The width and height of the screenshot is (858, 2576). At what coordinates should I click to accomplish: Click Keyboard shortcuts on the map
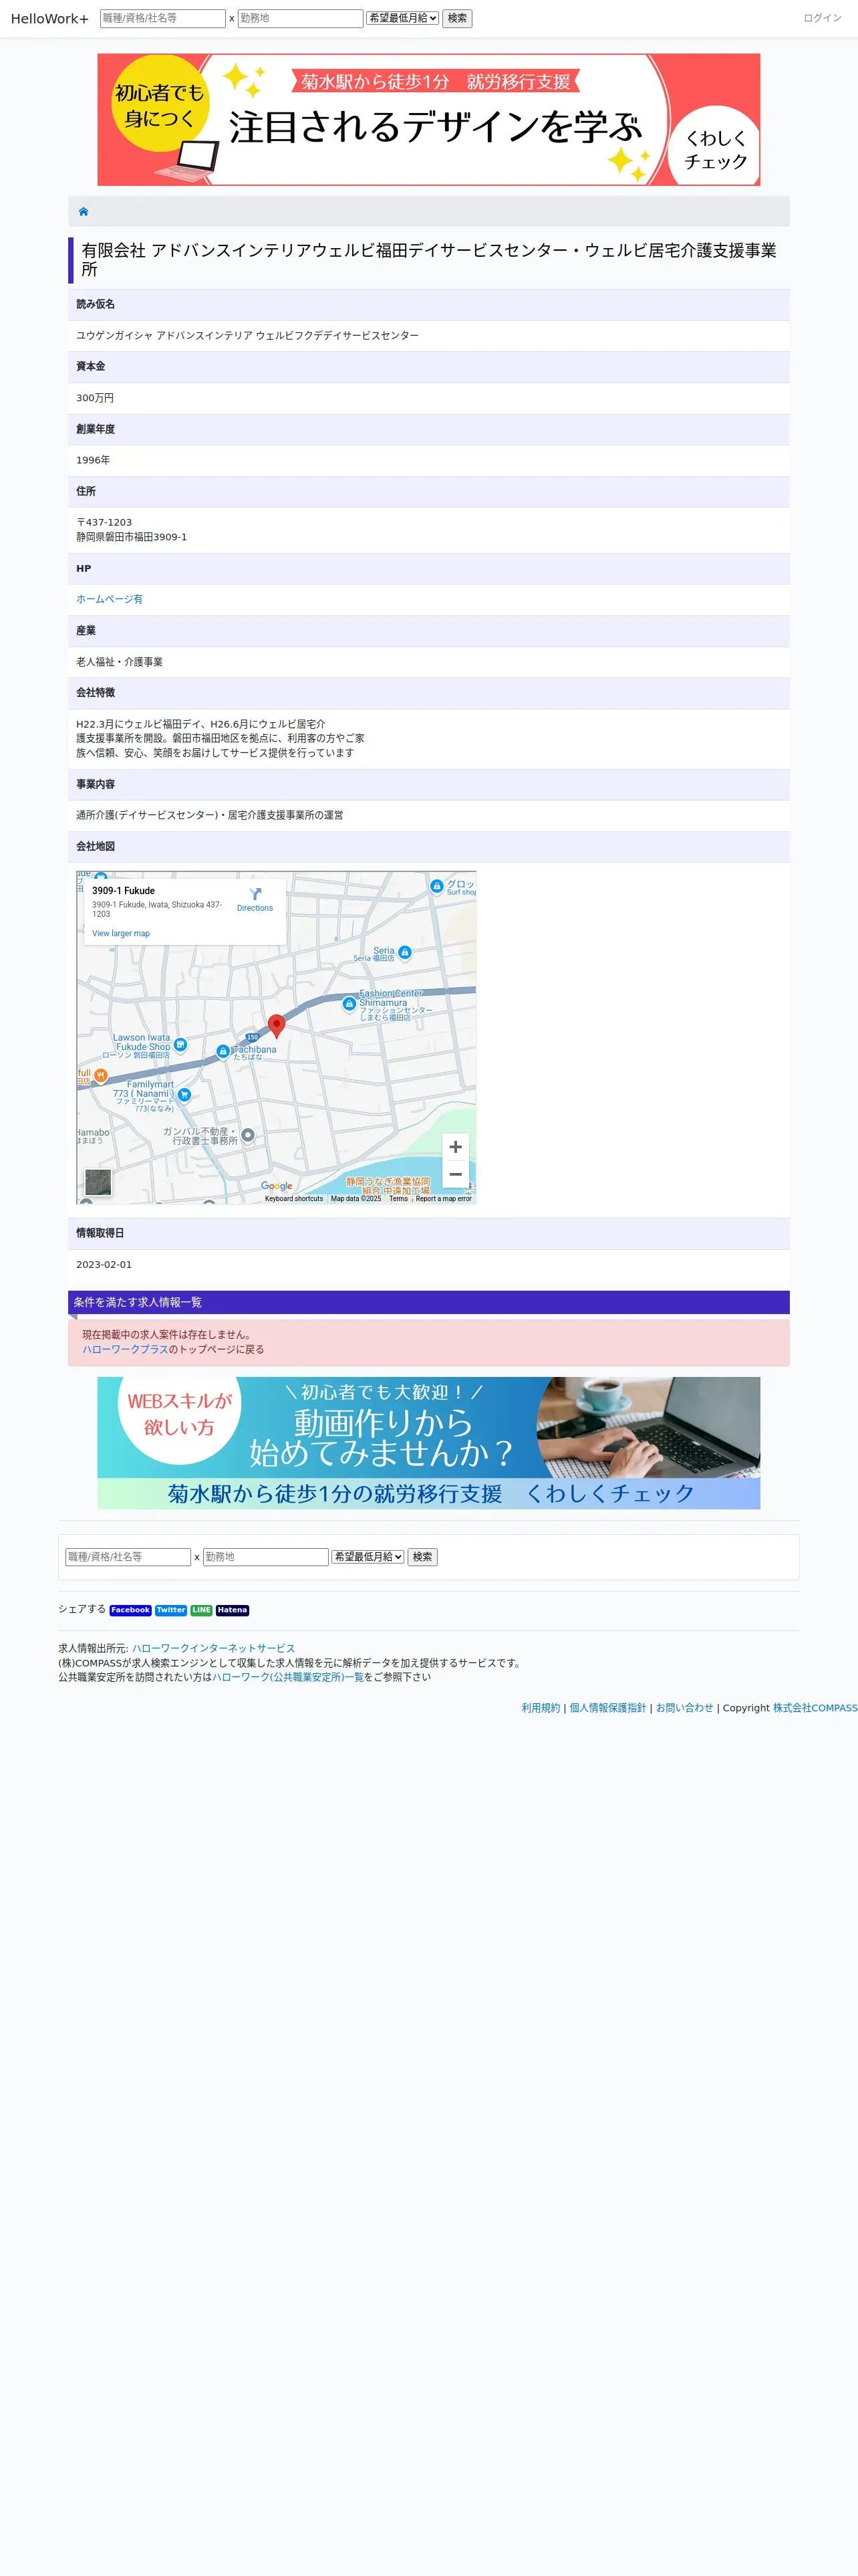pos(293,1198)
